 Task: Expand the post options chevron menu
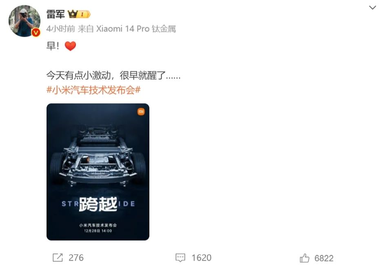373,8
